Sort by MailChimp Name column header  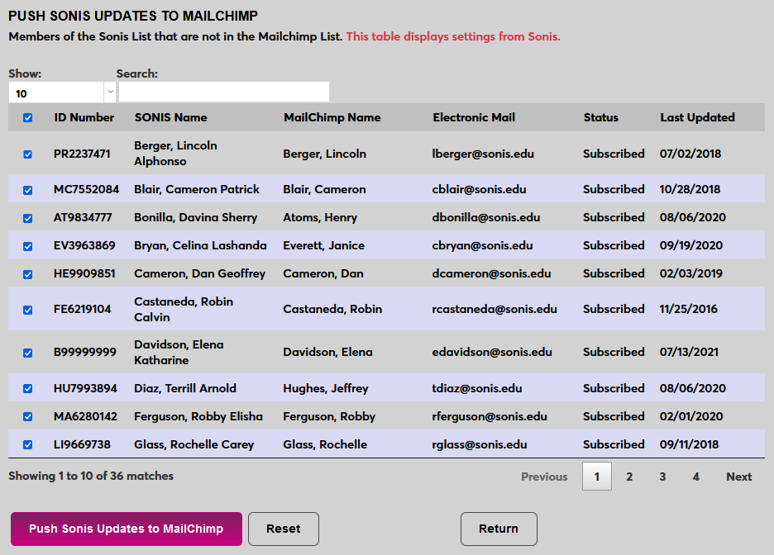tap(332, 117)
